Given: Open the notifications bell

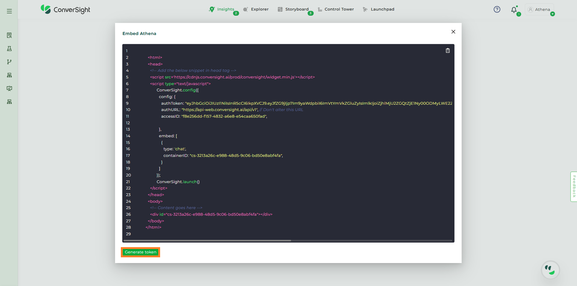Looking at the screenshot, I should (514, 10).
